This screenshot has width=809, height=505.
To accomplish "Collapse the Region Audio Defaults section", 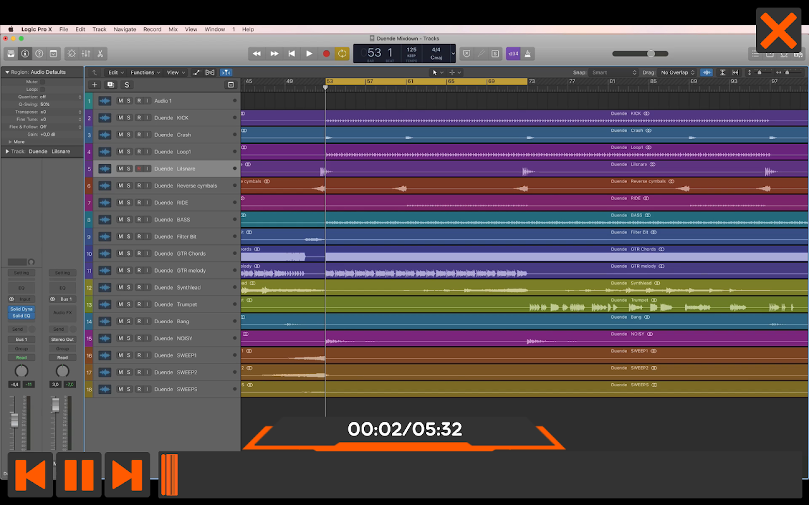I will (x=8, y=72).
